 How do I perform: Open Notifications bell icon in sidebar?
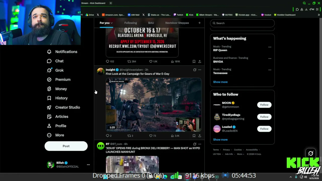49,52
